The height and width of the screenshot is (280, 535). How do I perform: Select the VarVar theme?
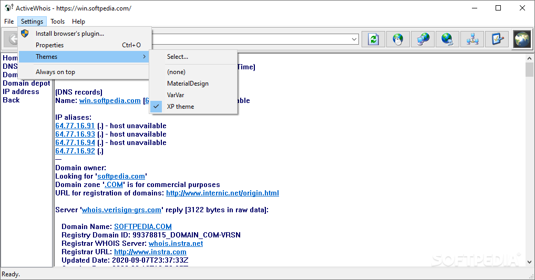[x=193, y=95]
